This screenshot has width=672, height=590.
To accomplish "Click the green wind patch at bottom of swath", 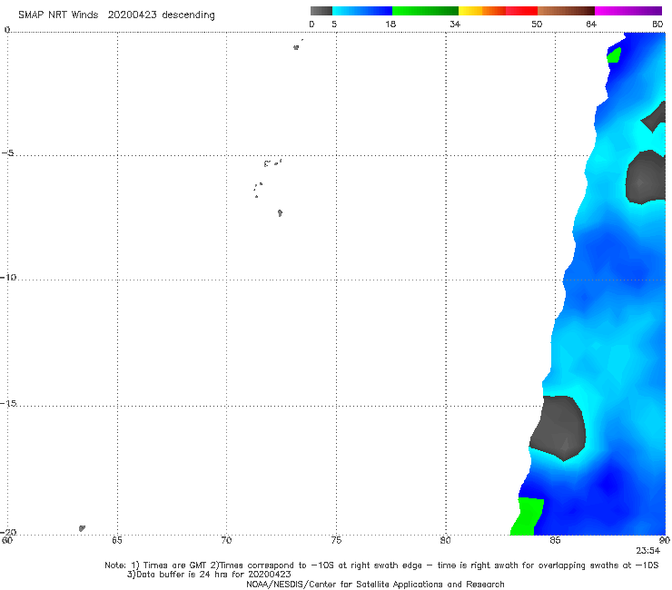I will 527,516.
